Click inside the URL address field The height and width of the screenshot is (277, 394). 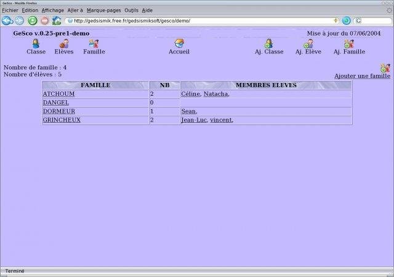pyautogui.click(x=203, y=21)
